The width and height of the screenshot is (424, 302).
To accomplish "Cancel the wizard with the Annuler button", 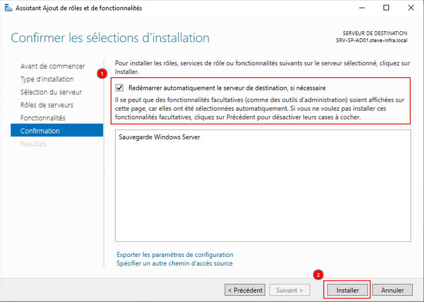I will click(392, 290).
